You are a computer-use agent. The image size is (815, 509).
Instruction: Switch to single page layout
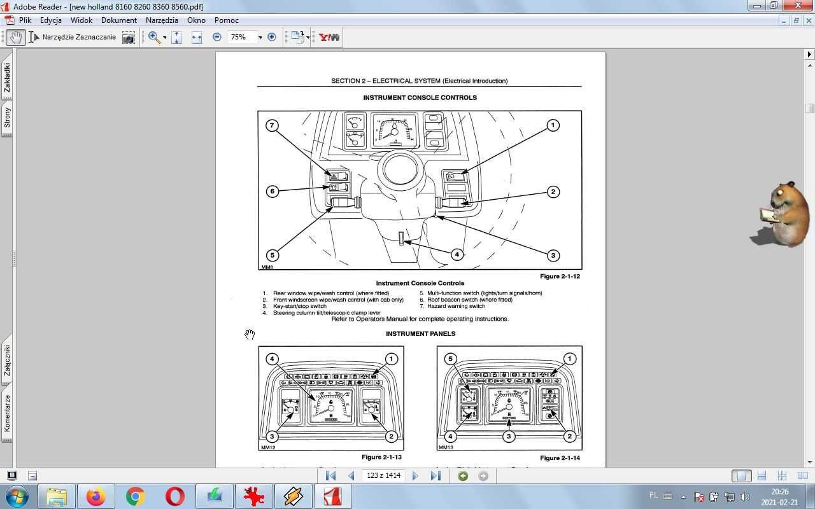click(741, 475)
